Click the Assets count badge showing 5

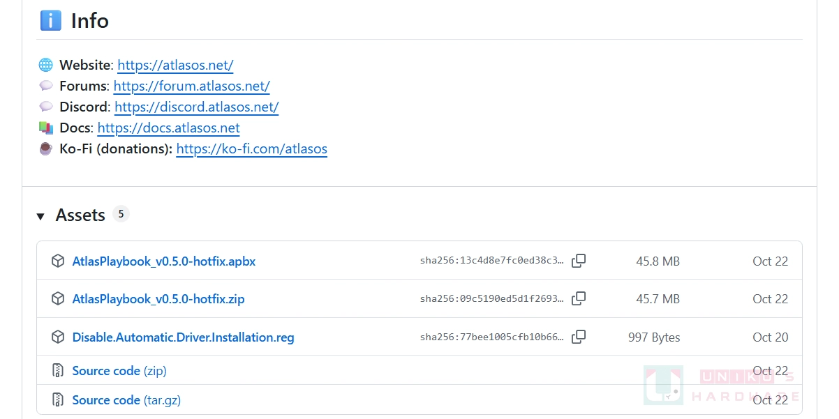point(121,214)
